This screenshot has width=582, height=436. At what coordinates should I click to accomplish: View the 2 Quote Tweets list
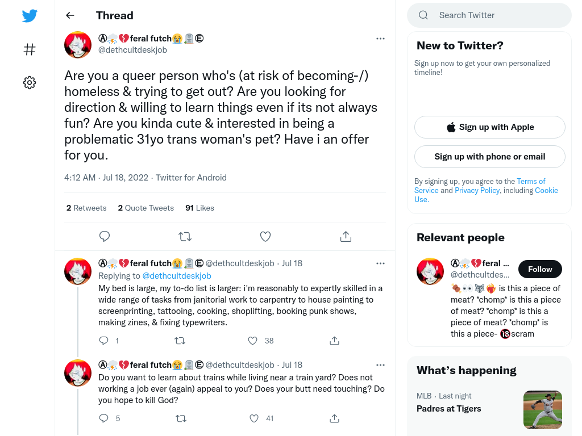pos(146,208)
